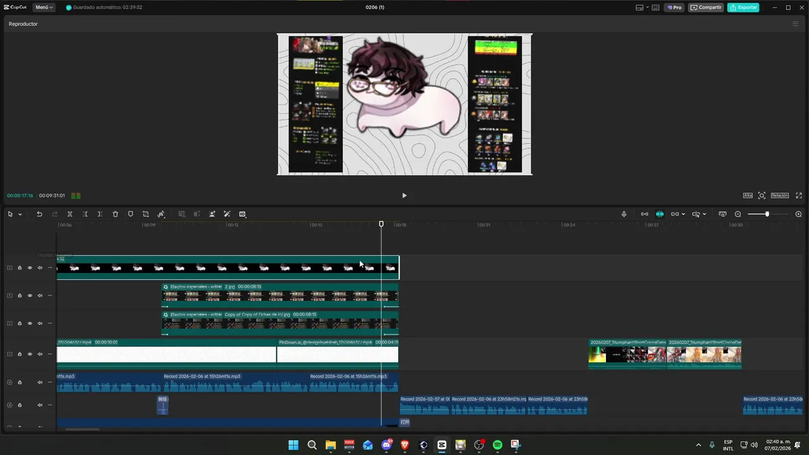Show hidden system tray icons

[x=698, y=445]
